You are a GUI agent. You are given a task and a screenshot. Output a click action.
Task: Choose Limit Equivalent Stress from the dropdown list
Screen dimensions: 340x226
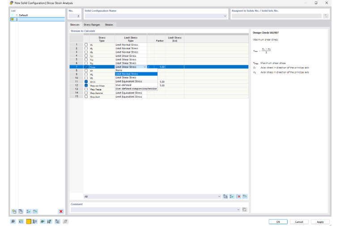(136, 81)
